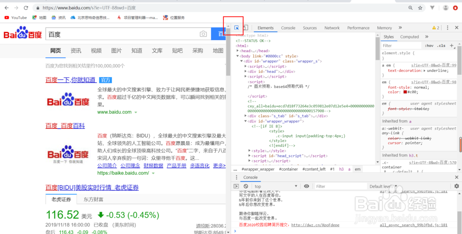The image size is (462, 234).
Task: Show more Styles sidebar tabs chevron
Action: (426, 37)
